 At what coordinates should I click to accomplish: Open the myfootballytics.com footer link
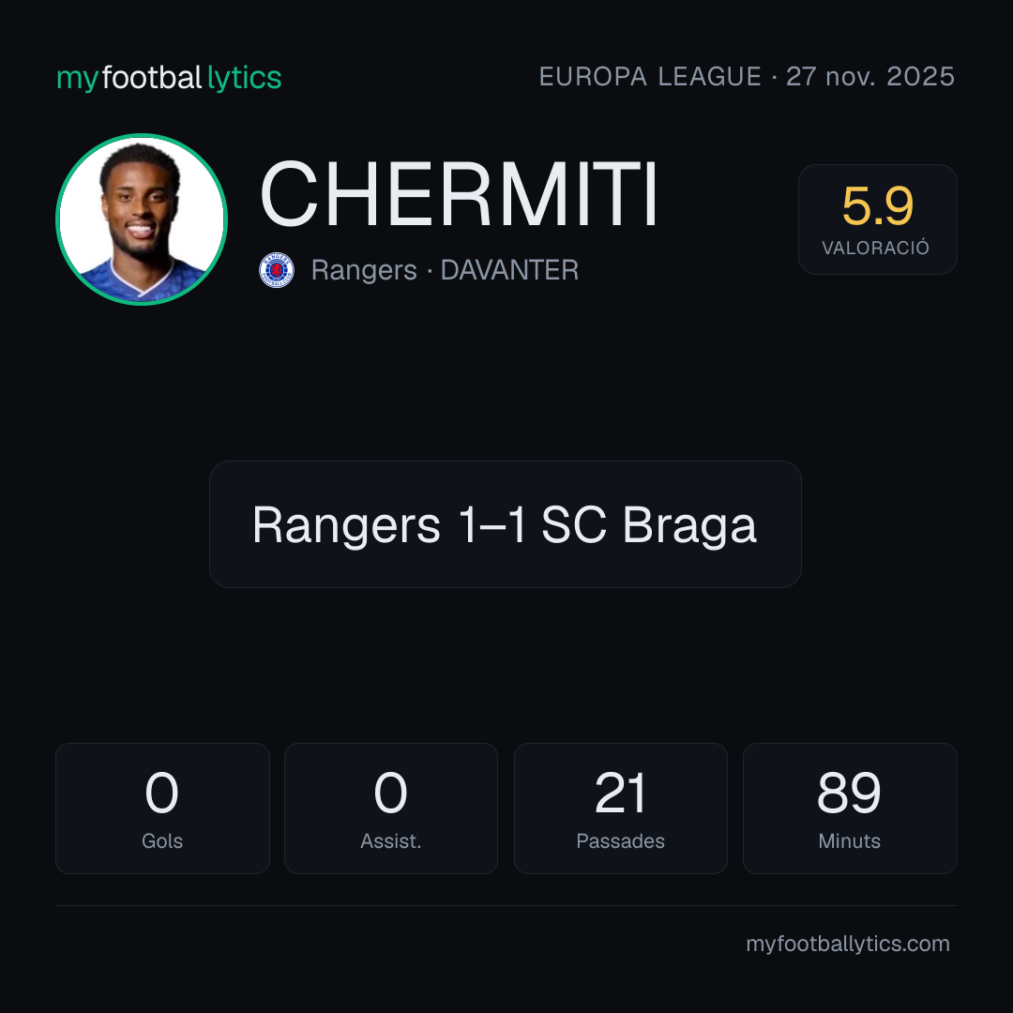click(848, 944)
